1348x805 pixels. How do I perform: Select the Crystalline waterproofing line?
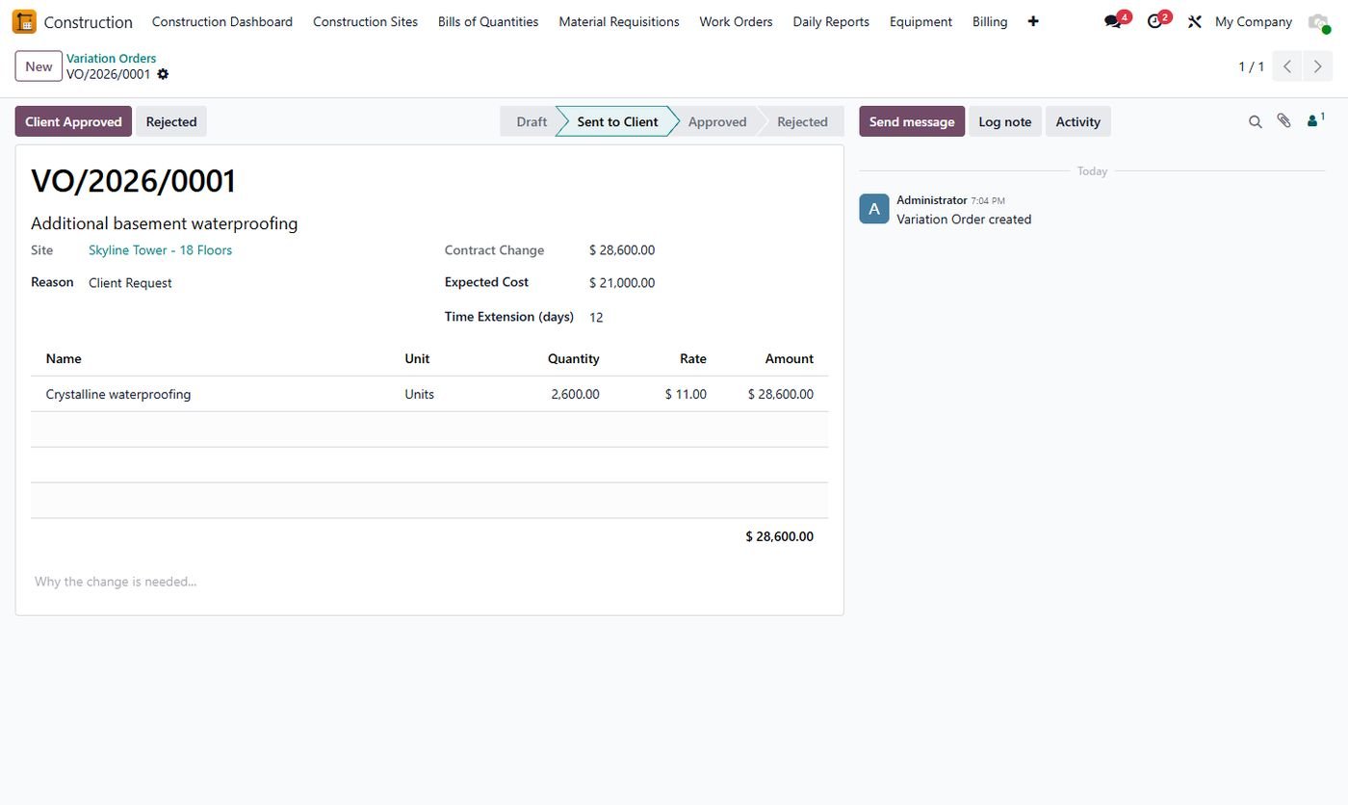[x=429, y=394]
